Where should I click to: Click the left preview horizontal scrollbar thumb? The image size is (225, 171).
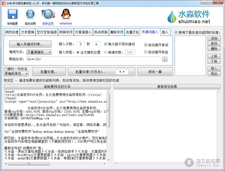[x=29, y=163]
